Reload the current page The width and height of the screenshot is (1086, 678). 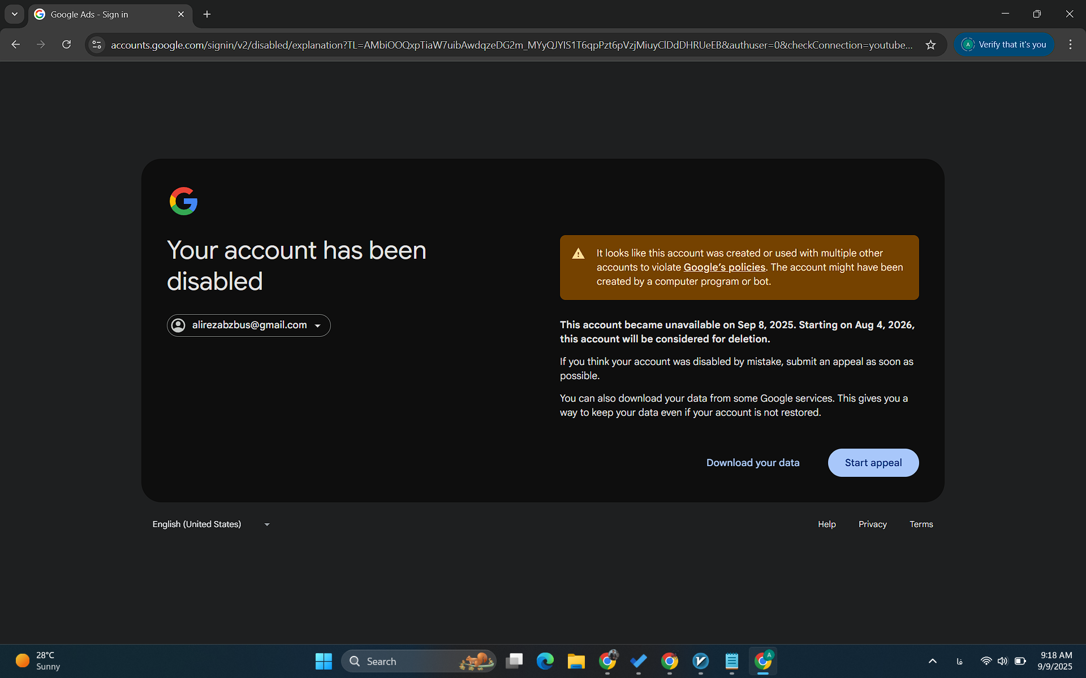pos(66,45)
